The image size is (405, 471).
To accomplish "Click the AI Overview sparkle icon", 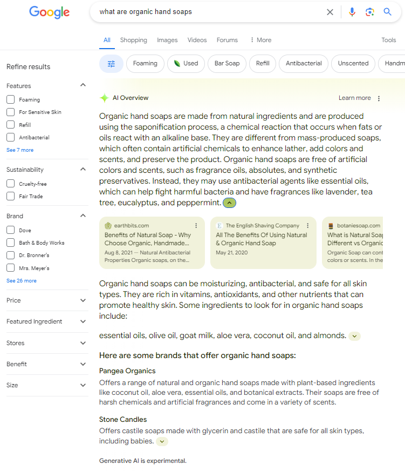I will pos(104,98).
